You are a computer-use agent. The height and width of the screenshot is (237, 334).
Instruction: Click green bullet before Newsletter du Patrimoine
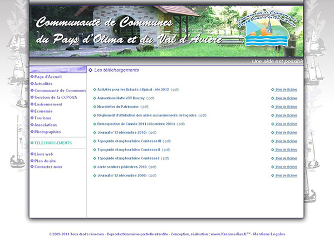click(95, 107)
